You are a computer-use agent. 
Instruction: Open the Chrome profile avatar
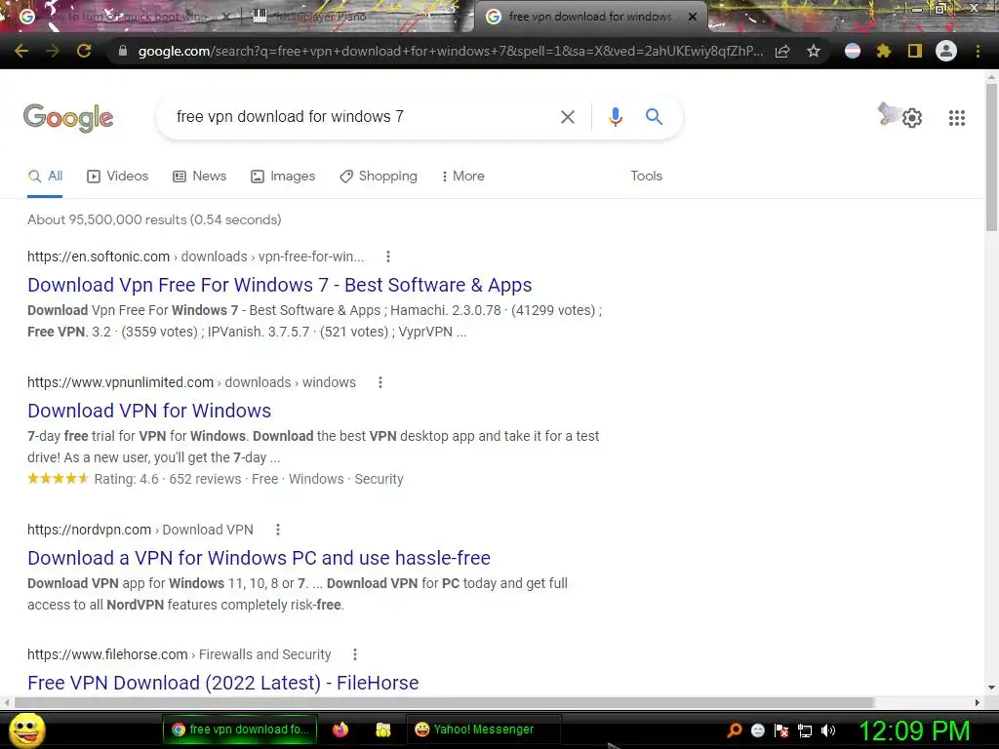click(x=946, y=51)
